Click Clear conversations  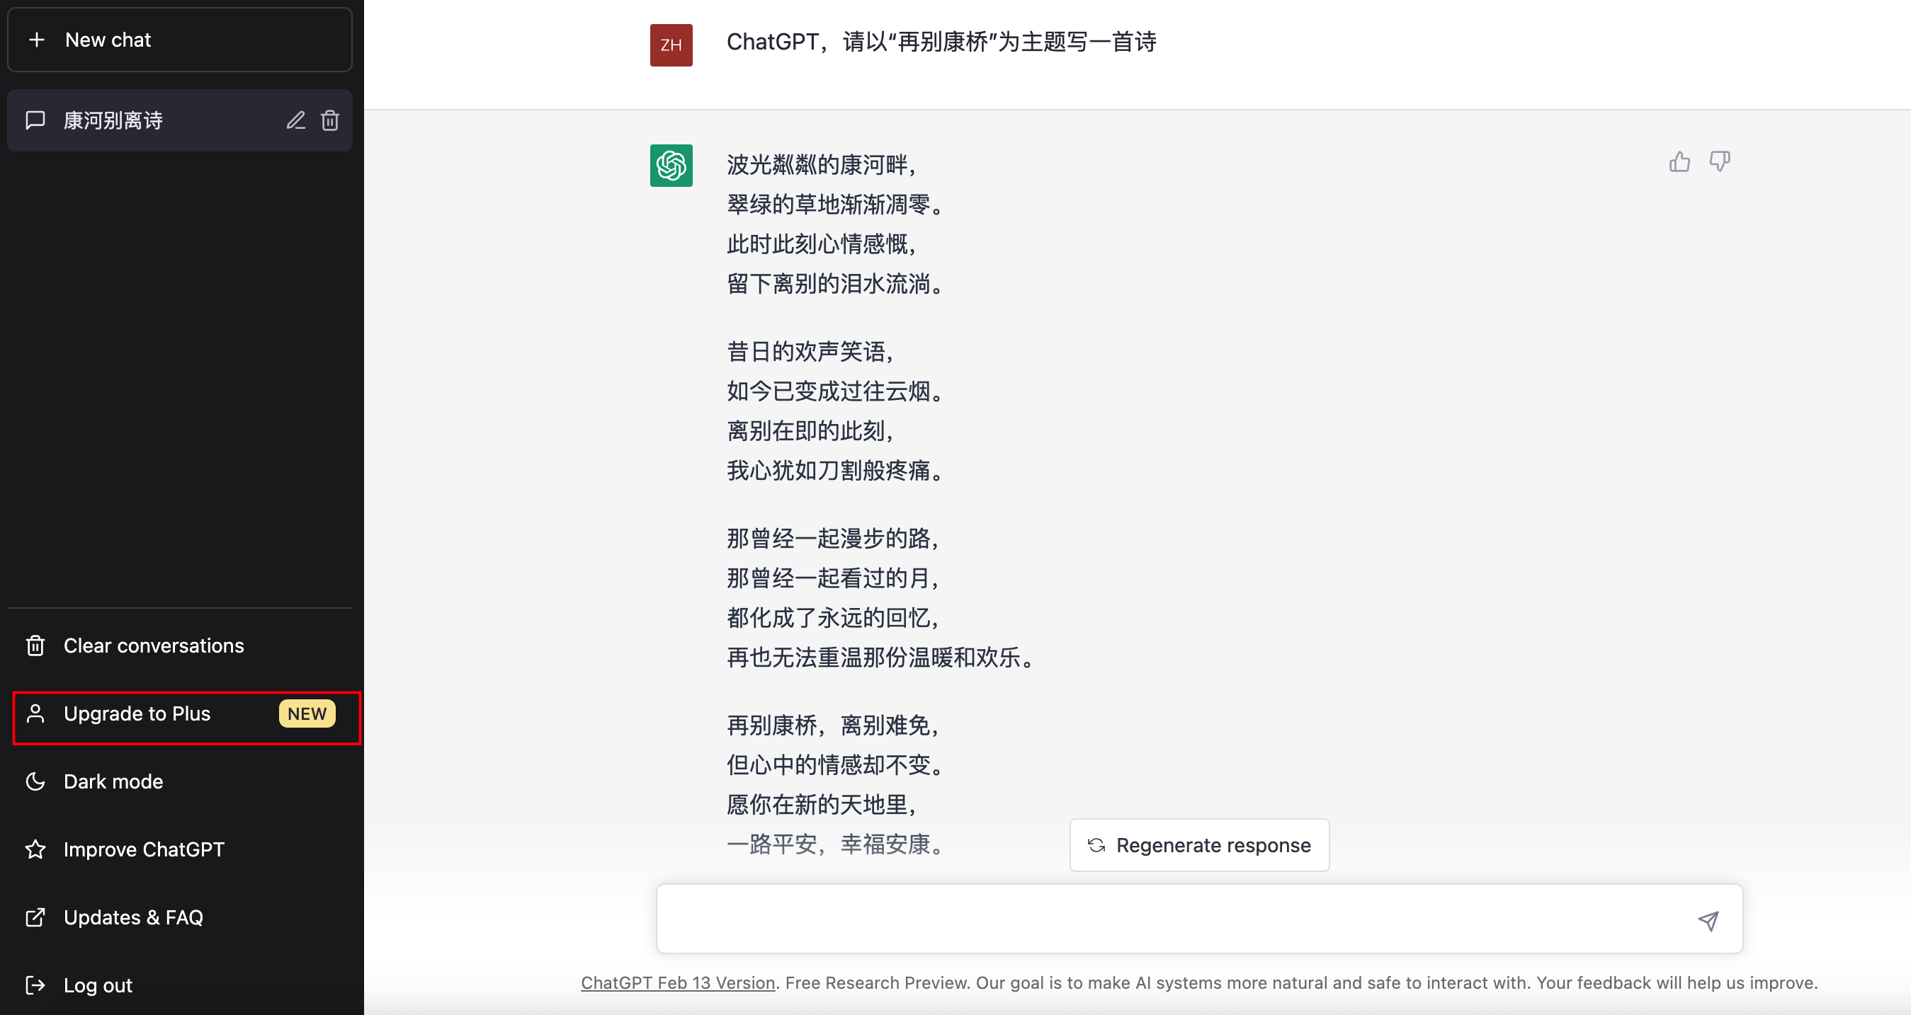pyautogui.click(x=179, y=646)
